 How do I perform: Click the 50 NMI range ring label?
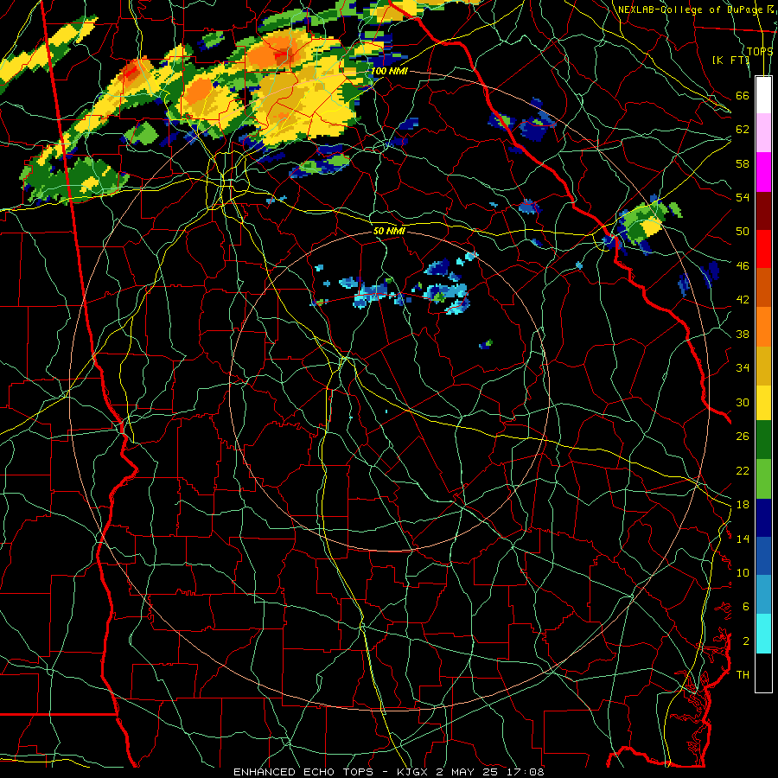click(x=389, y=231)
